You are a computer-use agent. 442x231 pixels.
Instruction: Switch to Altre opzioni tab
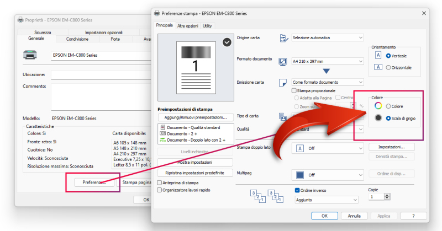click(188, 26)
